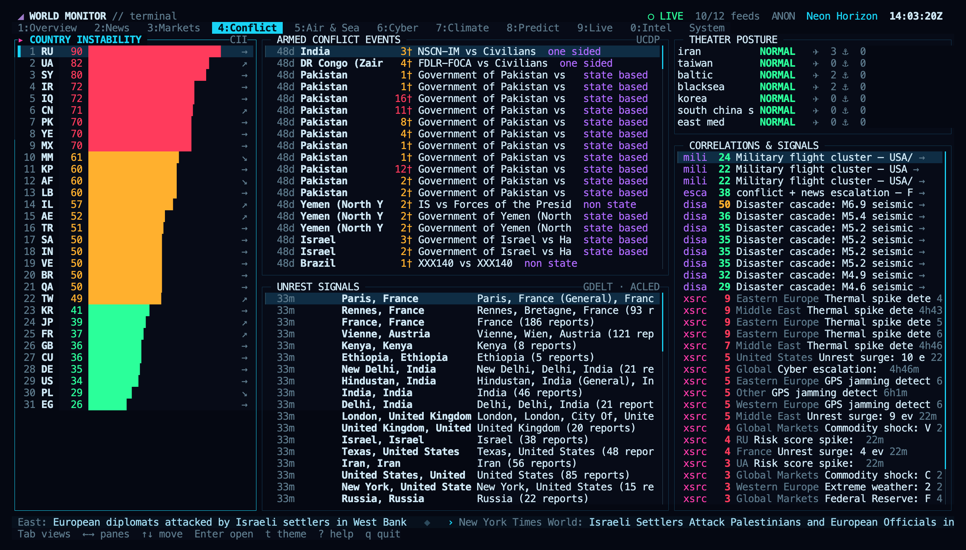Open the Brazil XXX140 non state event
Screen dimensions: 966x550
(463, 263)
